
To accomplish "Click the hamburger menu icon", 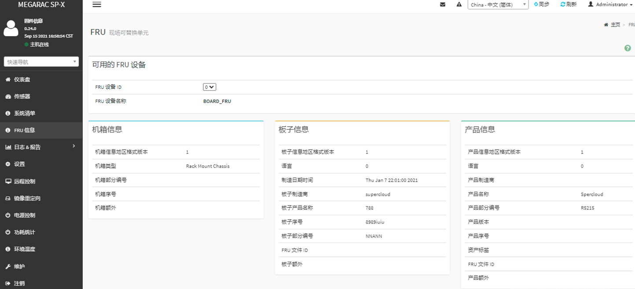I will pos(97,4).
